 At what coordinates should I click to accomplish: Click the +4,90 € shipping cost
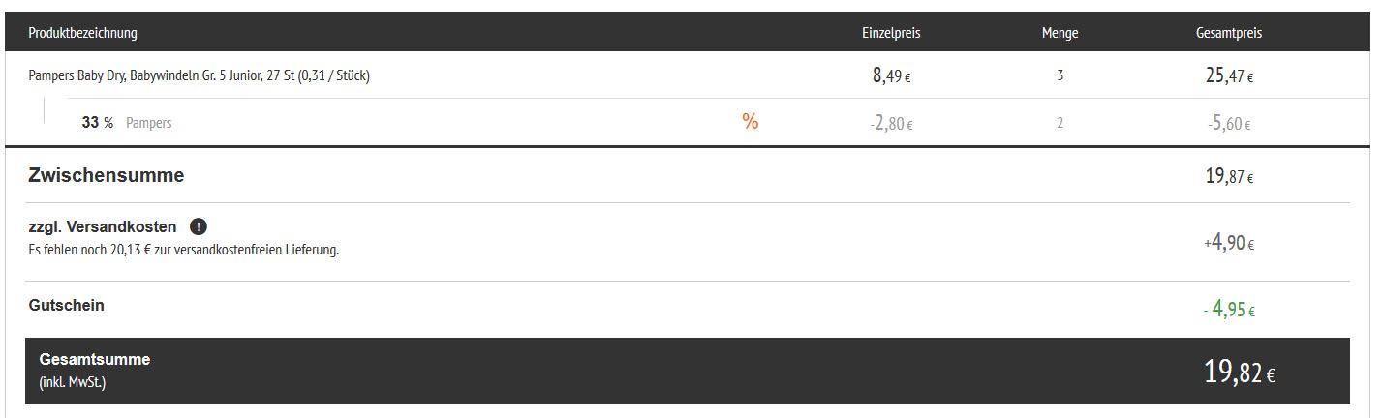coord(1229,244)
